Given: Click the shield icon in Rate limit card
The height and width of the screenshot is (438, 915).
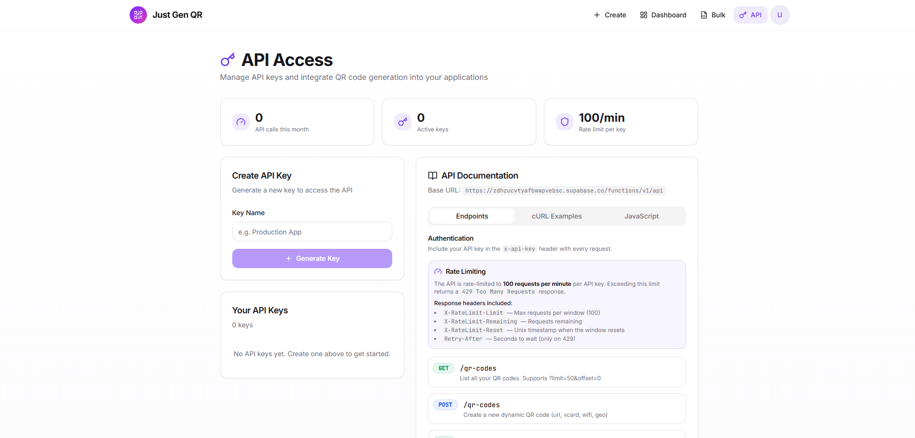Looking at the screenshot, I should 565,122.
